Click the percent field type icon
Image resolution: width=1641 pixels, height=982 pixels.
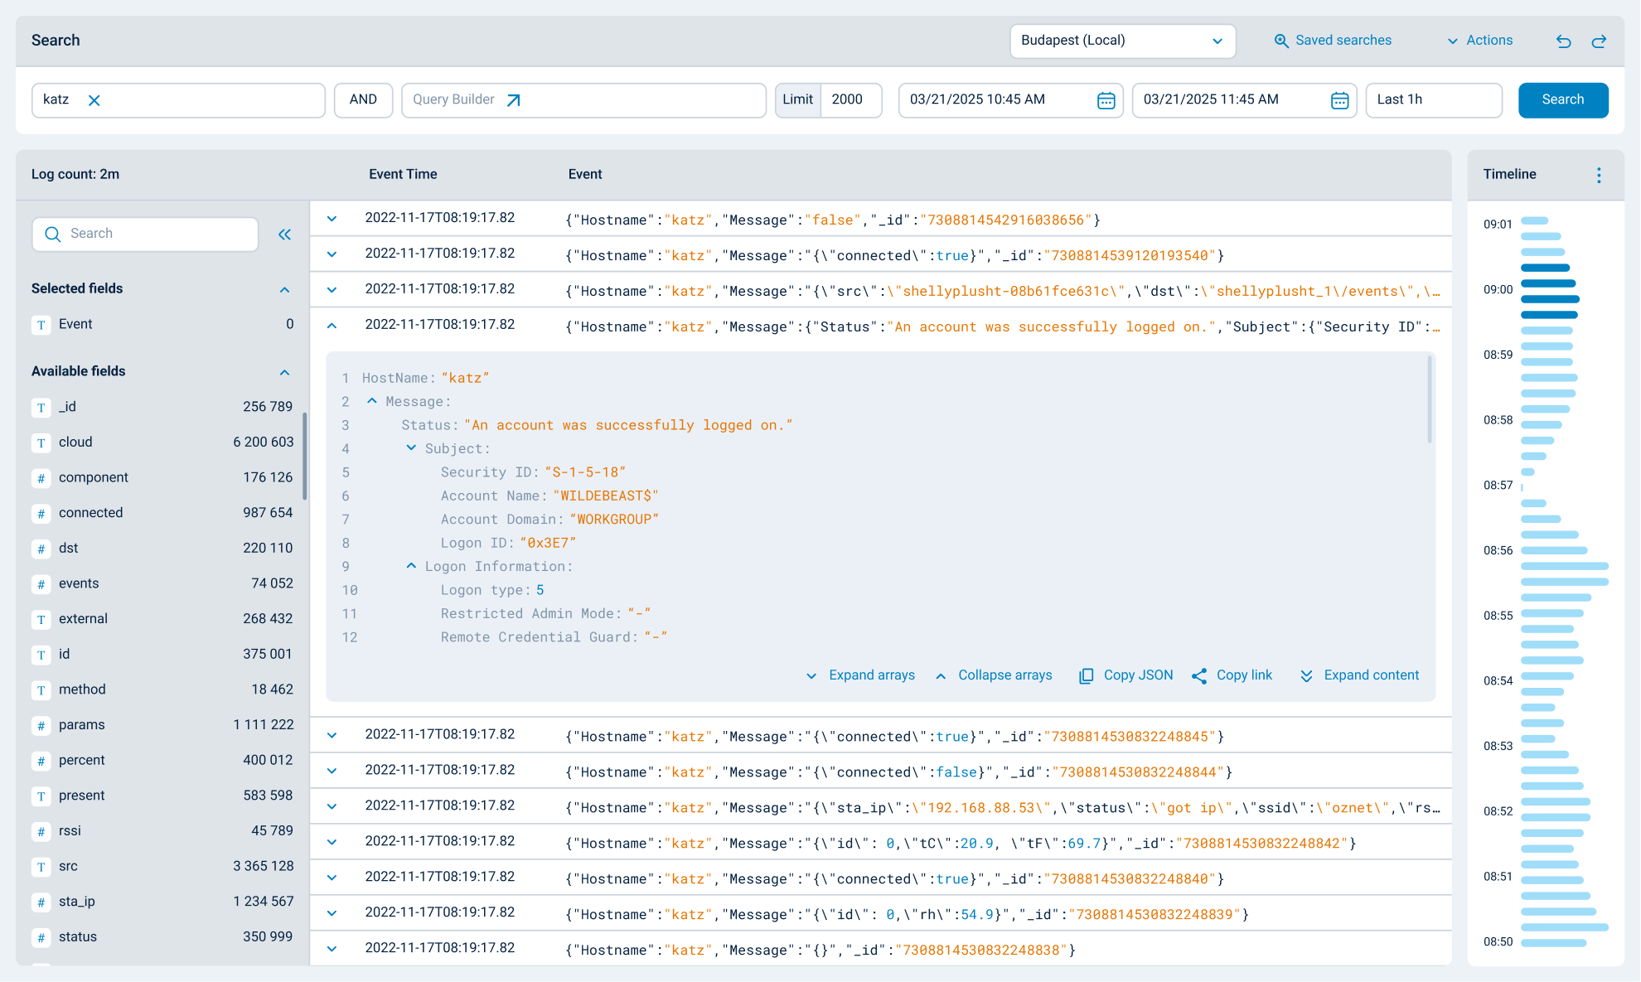tap(41, 761)
